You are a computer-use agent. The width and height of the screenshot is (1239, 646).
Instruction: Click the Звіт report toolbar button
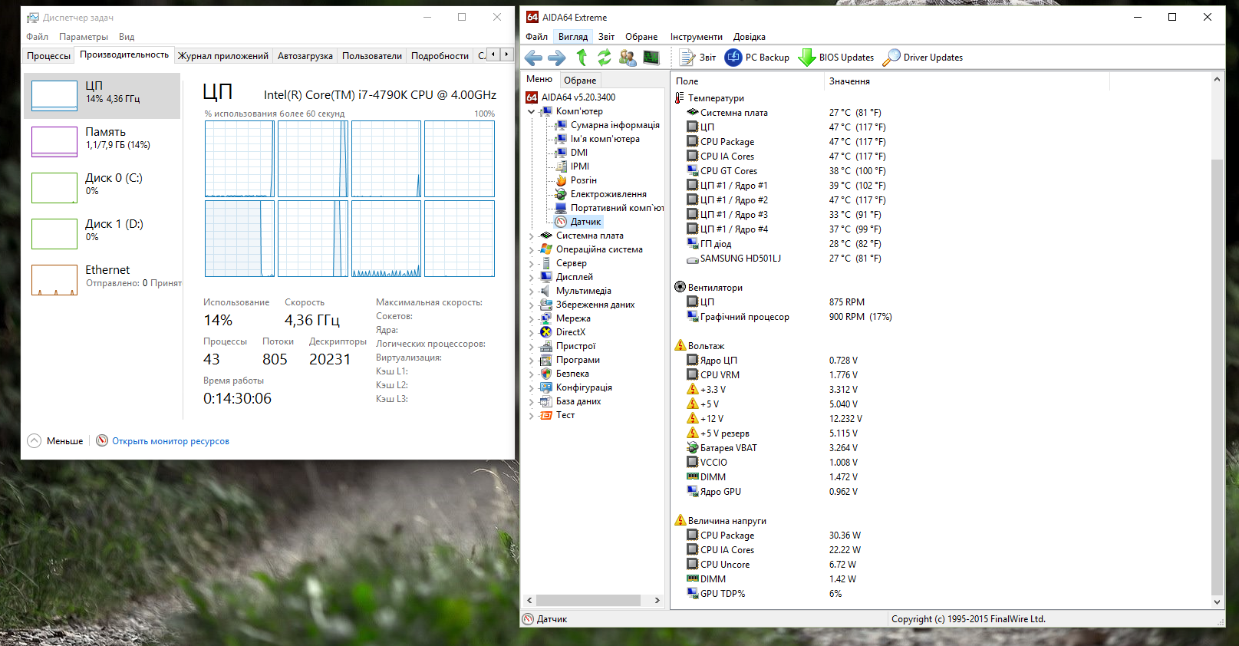(698, 58)
